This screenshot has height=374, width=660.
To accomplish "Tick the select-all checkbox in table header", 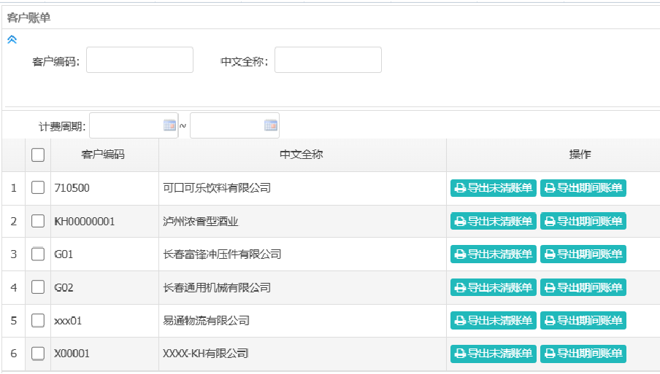I will 38,155.
